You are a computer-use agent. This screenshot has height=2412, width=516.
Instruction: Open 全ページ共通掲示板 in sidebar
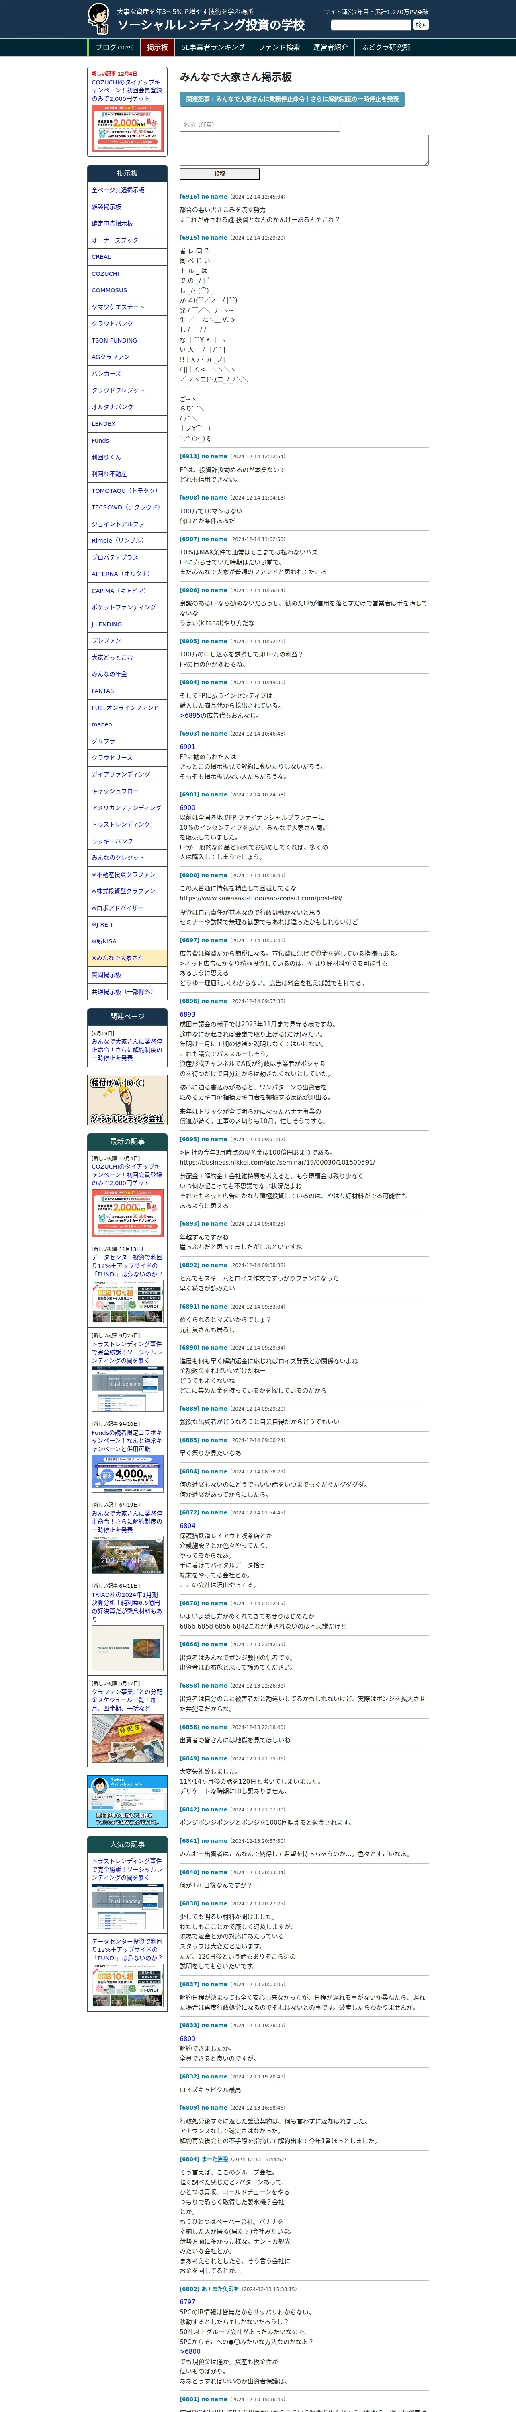tap(127, 190)
